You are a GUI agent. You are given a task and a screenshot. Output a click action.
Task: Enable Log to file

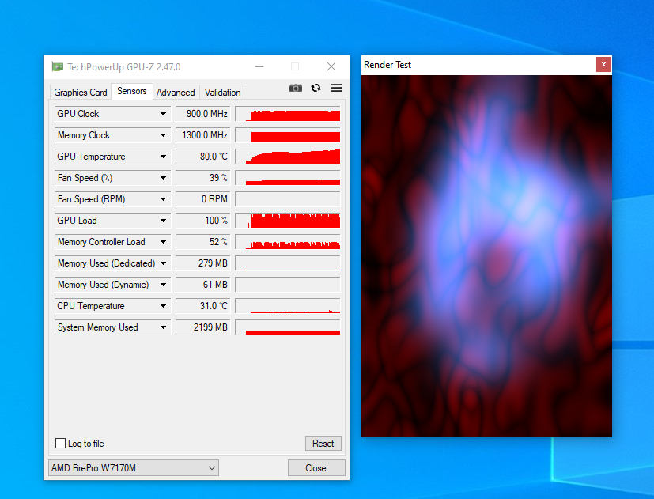pos(59,443)
